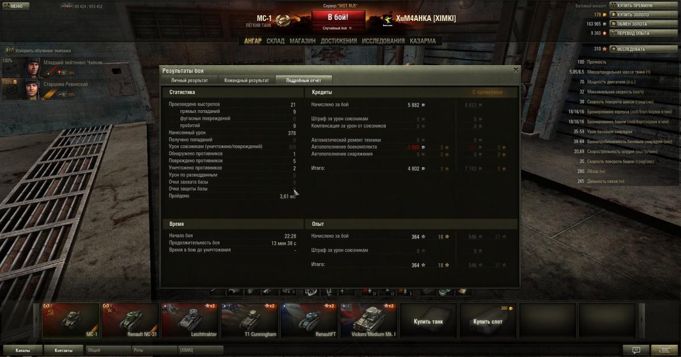681x357 pixels.
Task: Select the Renault NC-31 tank thumbnail
Action: point(131,321)
